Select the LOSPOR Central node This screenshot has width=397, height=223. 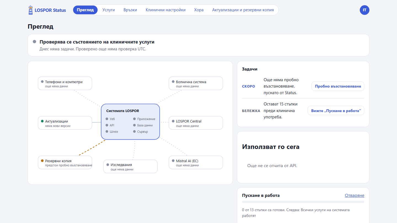pos(196,123)
